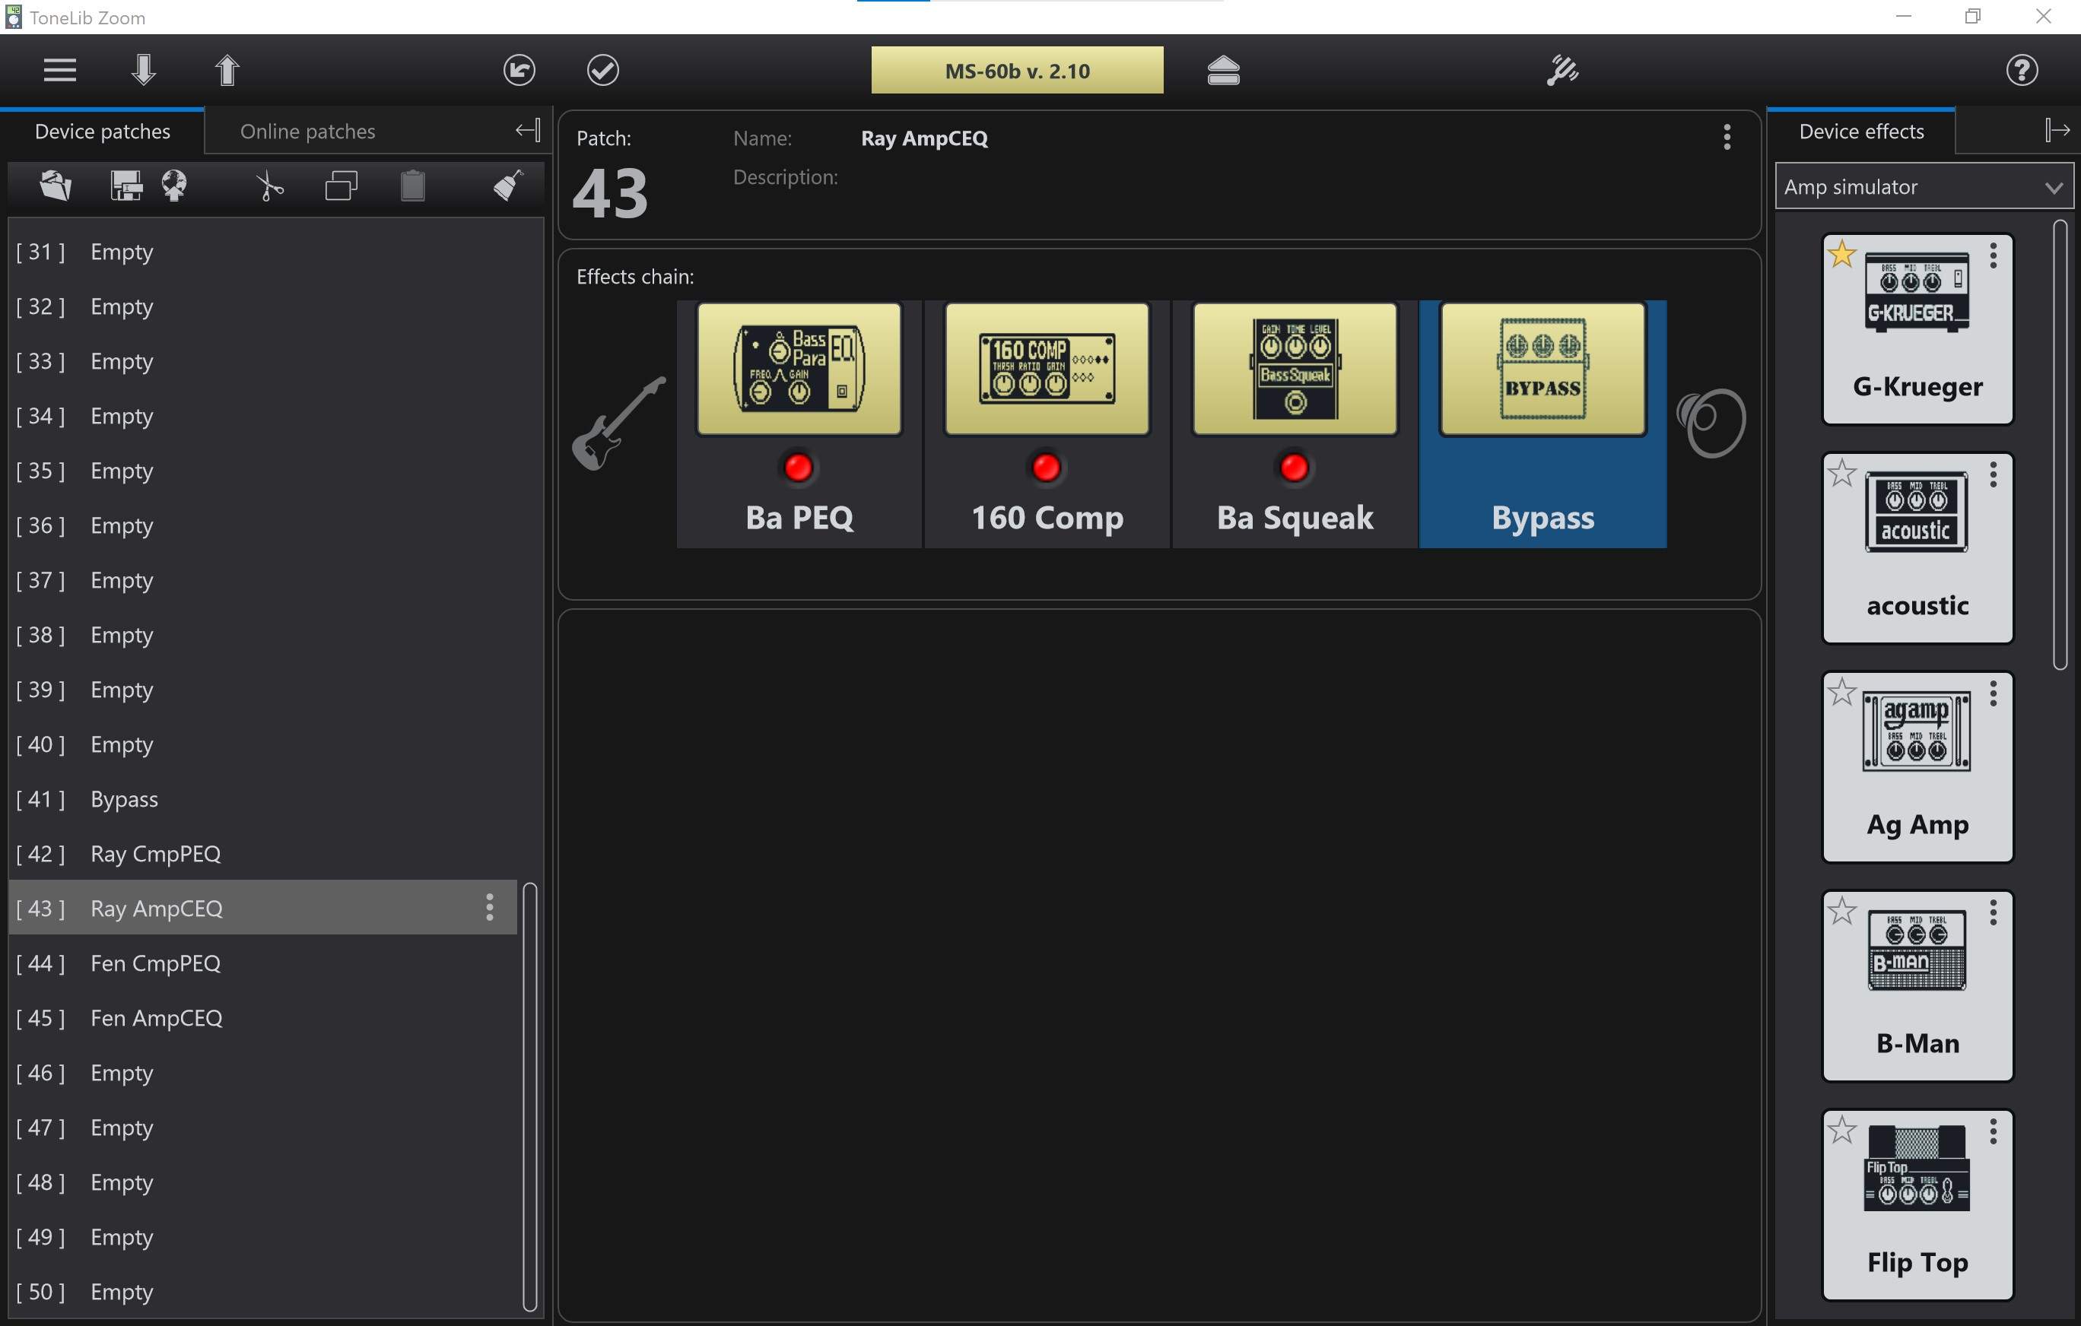Screen dimensions: 2081x1326
Task: Pick the G-Krueger amp from effects list
Action: pyautogui.click(x=1917, y=329)
